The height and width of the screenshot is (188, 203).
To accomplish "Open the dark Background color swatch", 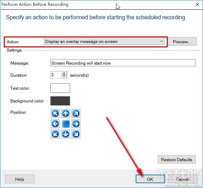I will 60,101.
